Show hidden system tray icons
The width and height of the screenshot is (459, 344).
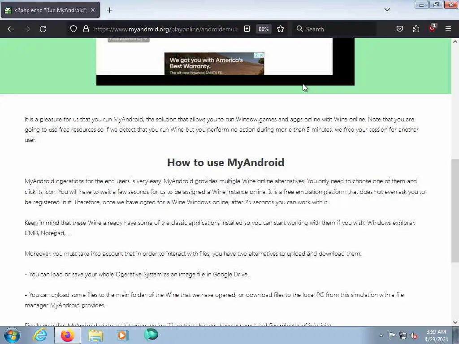click(x=381, y=335)
